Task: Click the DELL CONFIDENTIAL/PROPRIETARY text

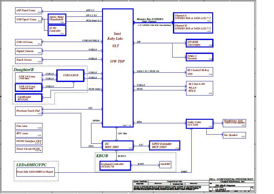Action: point(231,179)
